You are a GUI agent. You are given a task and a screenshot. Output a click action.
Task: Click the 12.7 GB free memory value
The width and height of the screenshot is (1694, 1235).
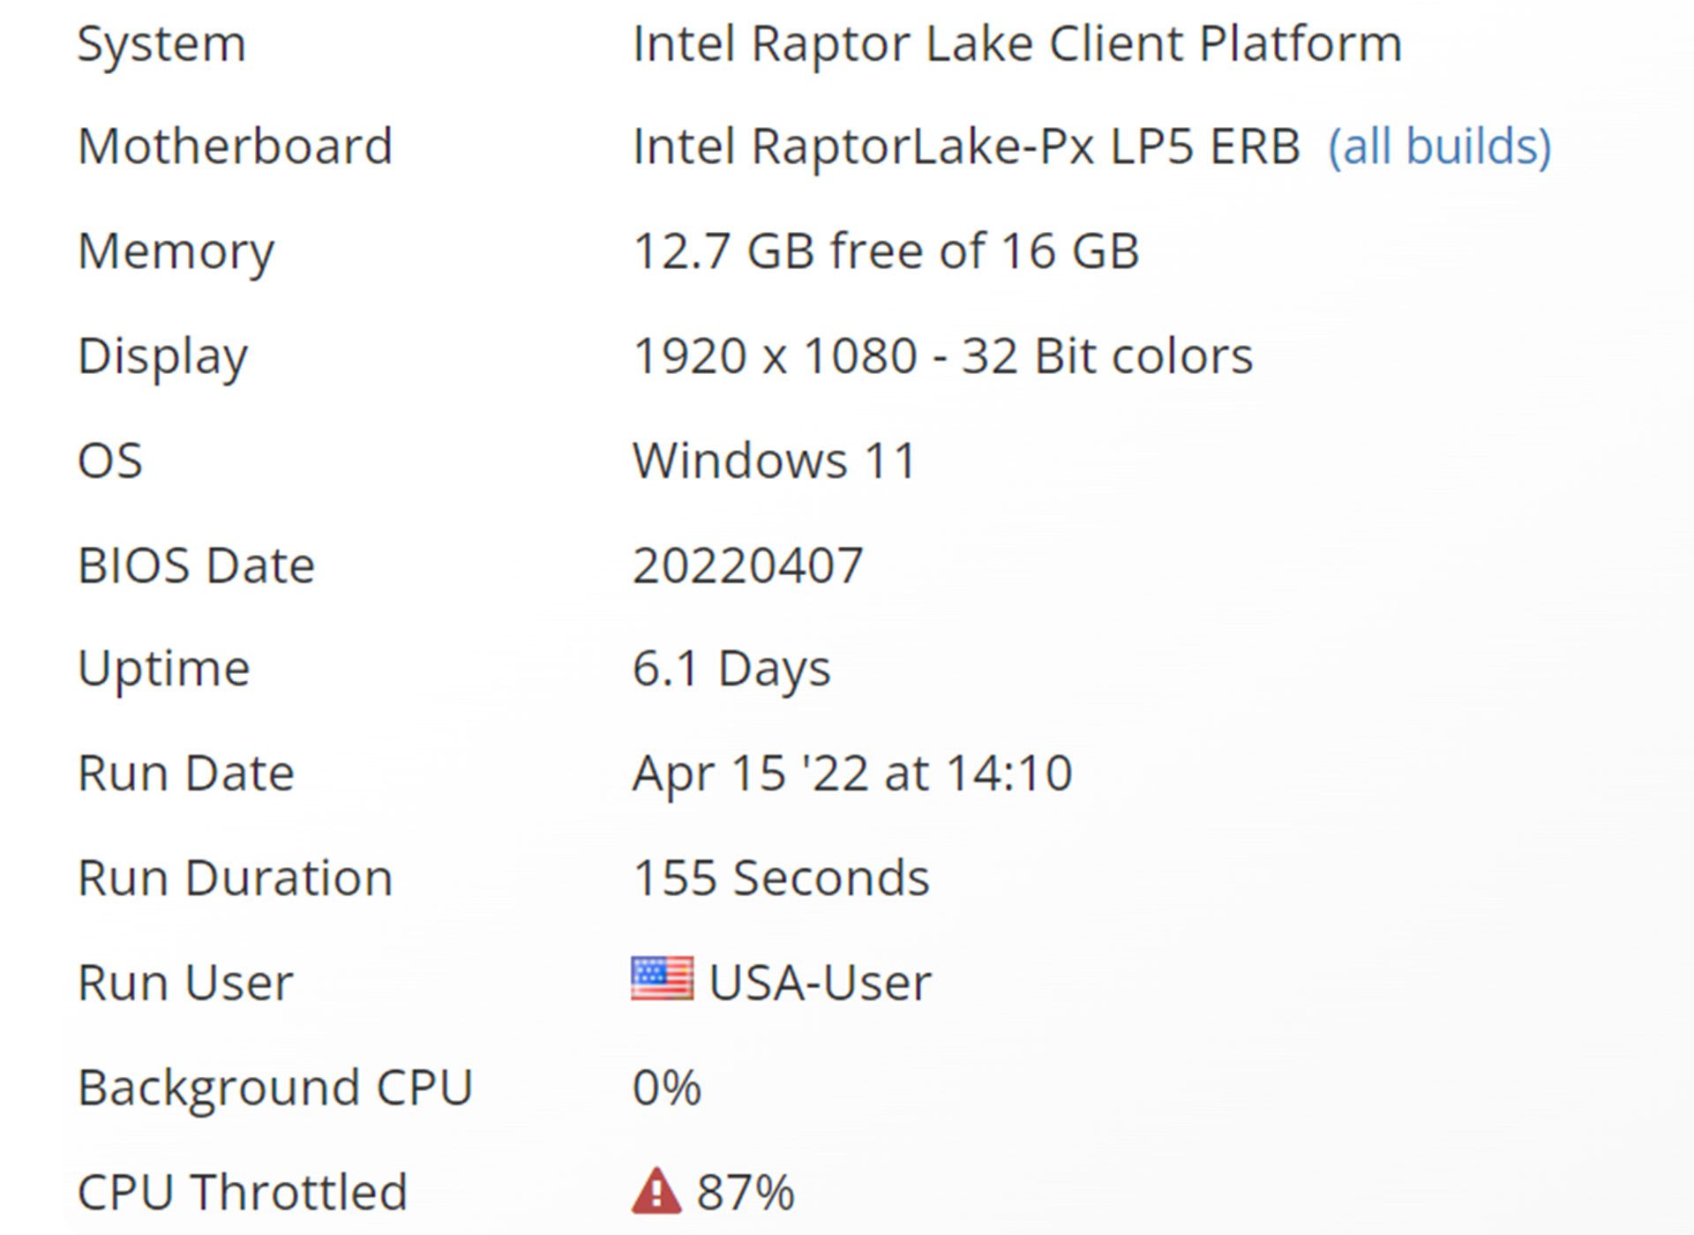click(x=886, y=251)
